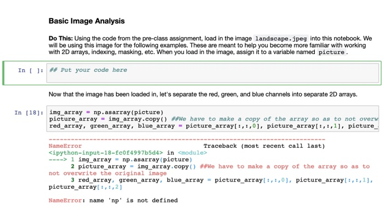Click the 'Now that the image has been loaded in' paragraph

[203, 94]
